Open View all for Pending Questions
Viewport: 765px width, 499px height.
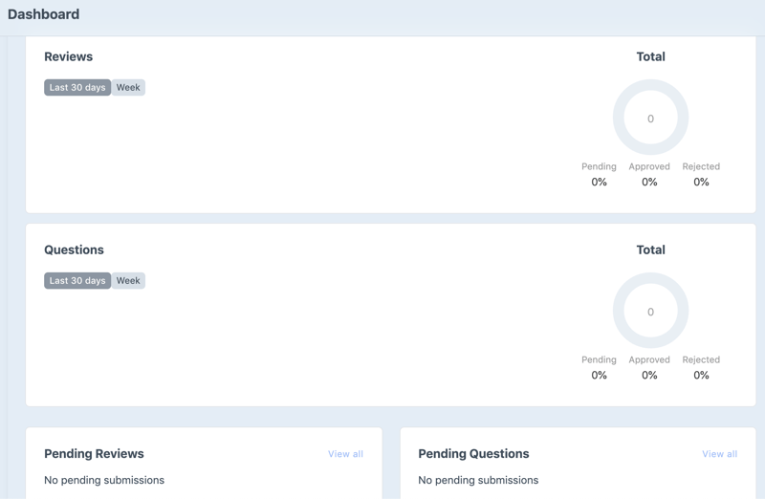coord(719,454)
